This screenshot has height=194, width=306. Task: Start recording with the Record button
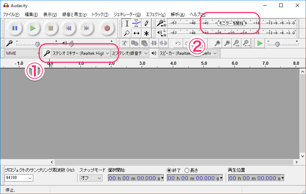pos(107,28)
